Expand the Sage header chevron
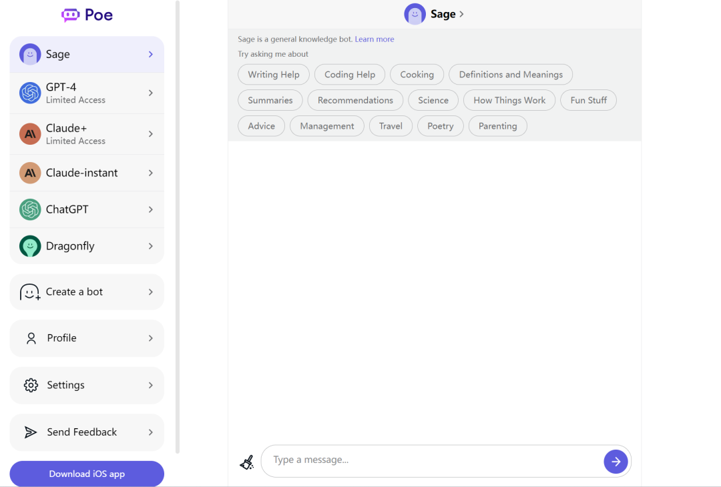 [462, 14]
